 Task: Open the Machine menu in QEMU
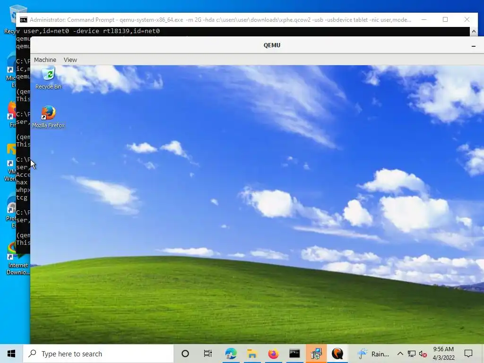(x=45, y=60)
